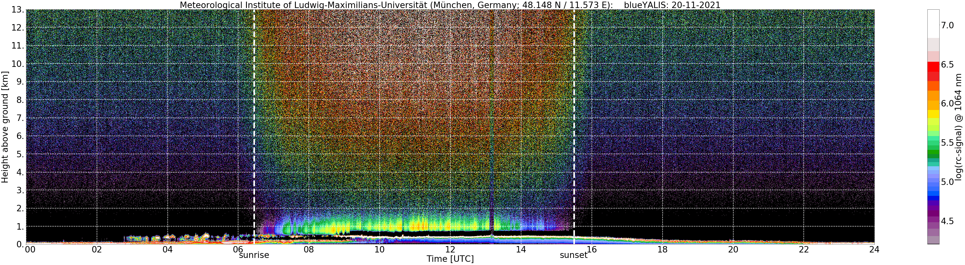The width and height of the screenshot is (965, 265).
Task: Click the y-axis tick label '8.'
Action: pyautogui.click(x=20, y=100)
